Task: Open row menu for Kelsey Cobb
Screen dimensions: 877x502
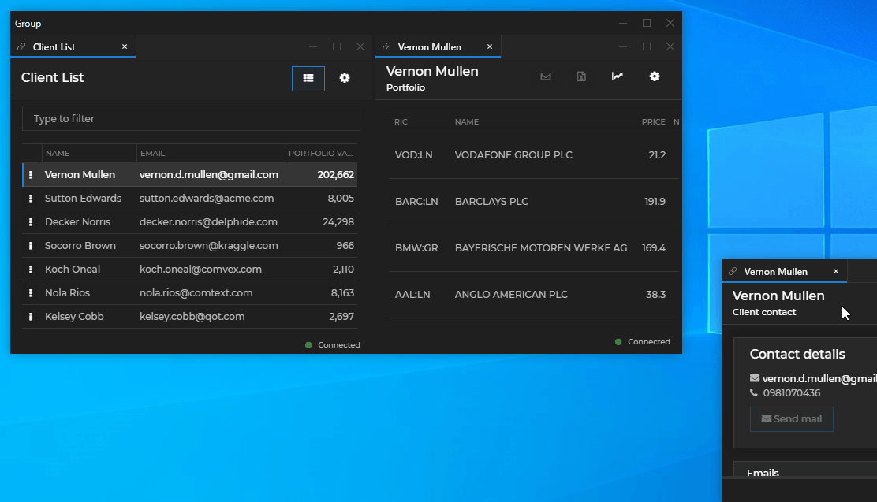Action: point(31,317)
